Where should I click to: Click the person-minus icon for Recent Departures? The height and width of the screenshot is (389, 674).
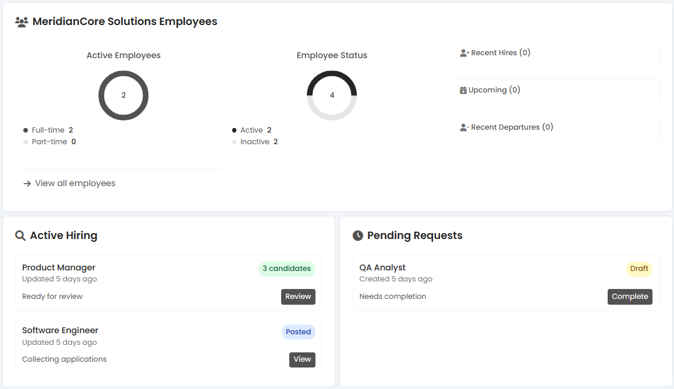coord(464,127)
